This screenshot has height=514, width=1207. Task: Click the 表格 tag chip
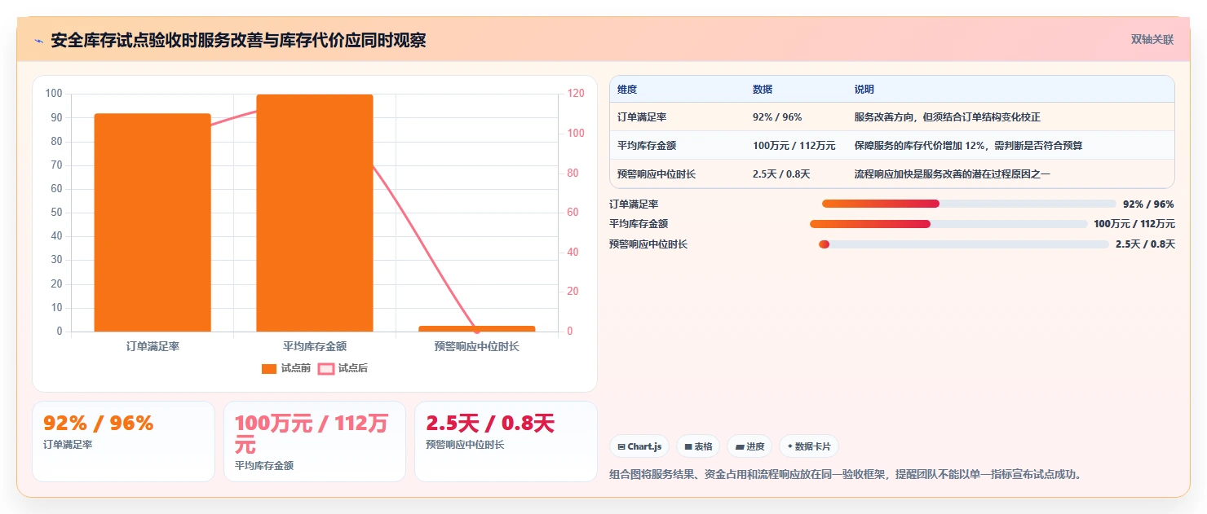698,446
